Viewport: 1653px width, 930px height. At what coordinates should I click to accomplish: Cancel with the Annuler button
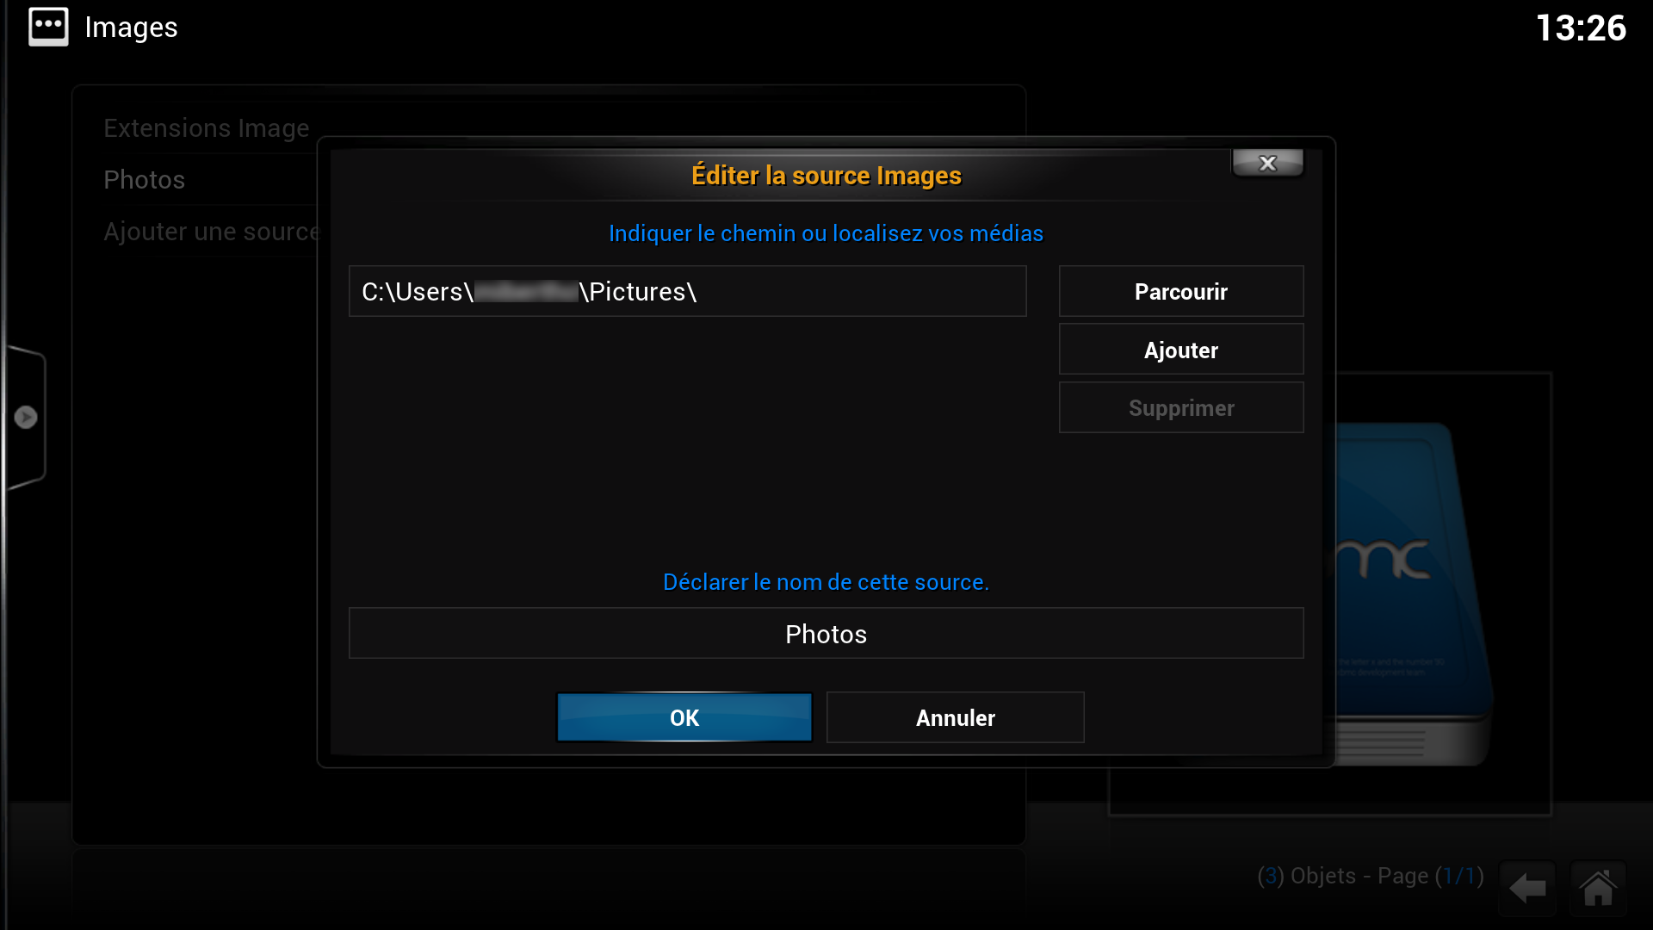[956, 717]
